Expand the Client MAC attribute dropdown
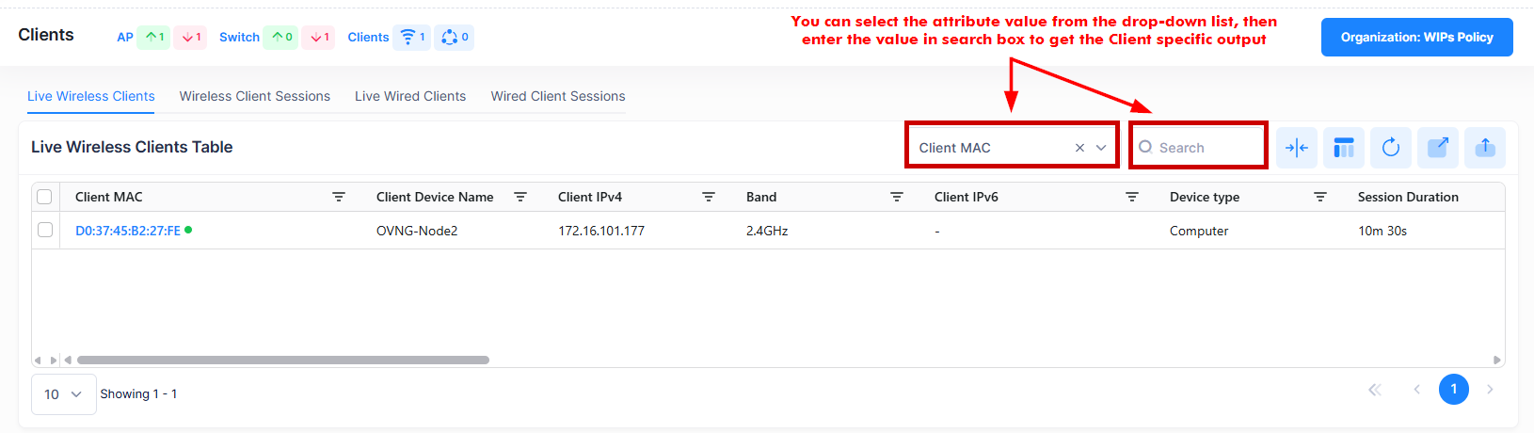 click(x=1101, y=148)
